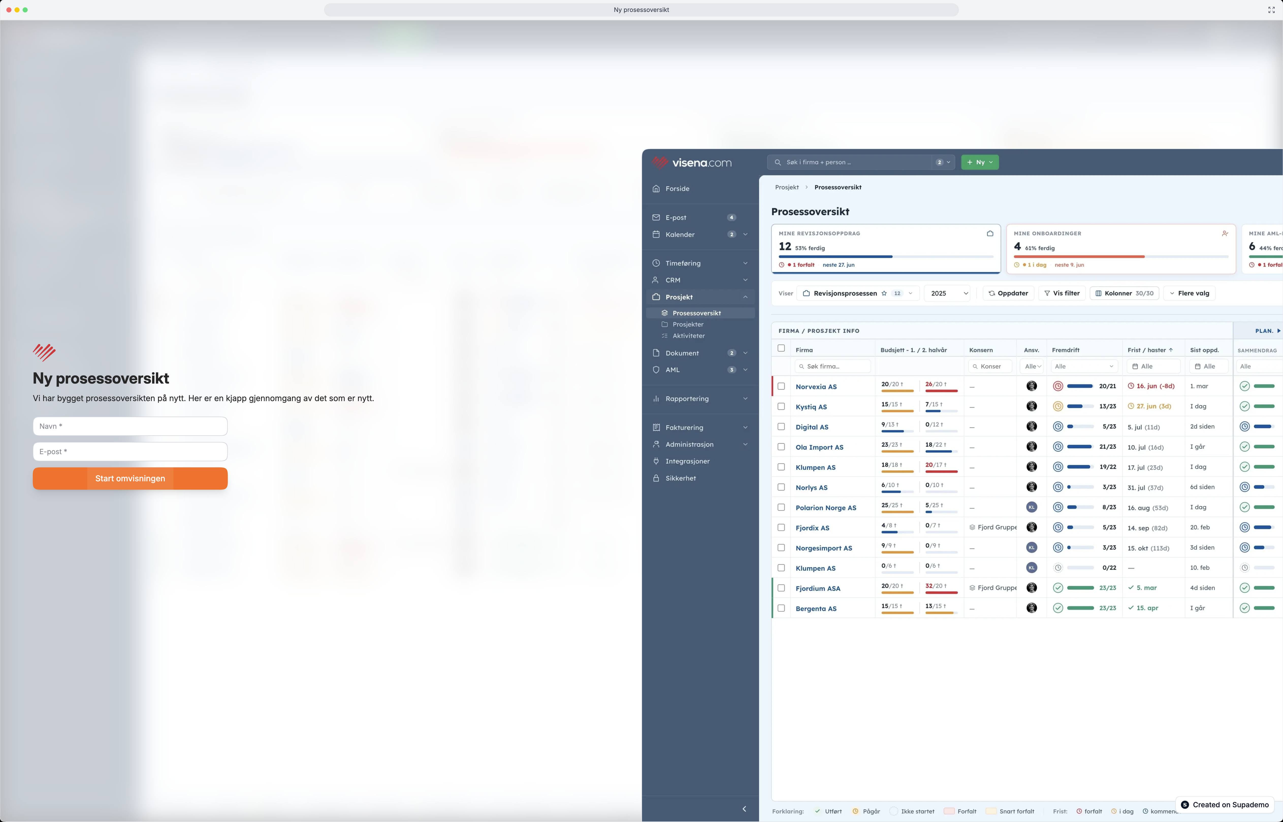Check the Polarion Norge AS row checkbox
1283x822 pixels.
(781, 507)
